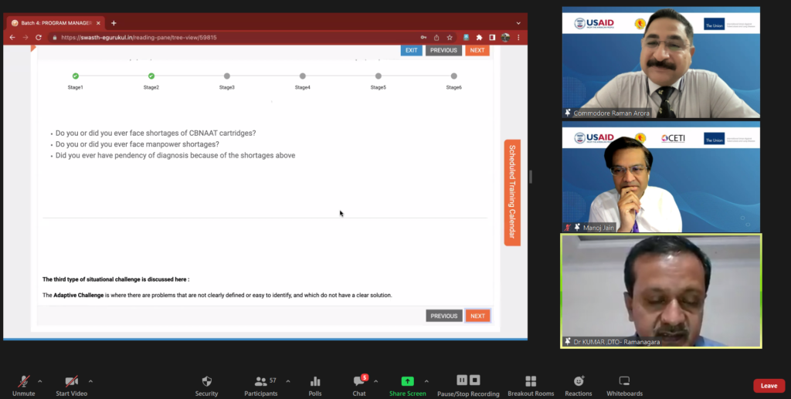Click the blue EXIT button
Viewport: 791px width, 399px height.
[411, 50]
